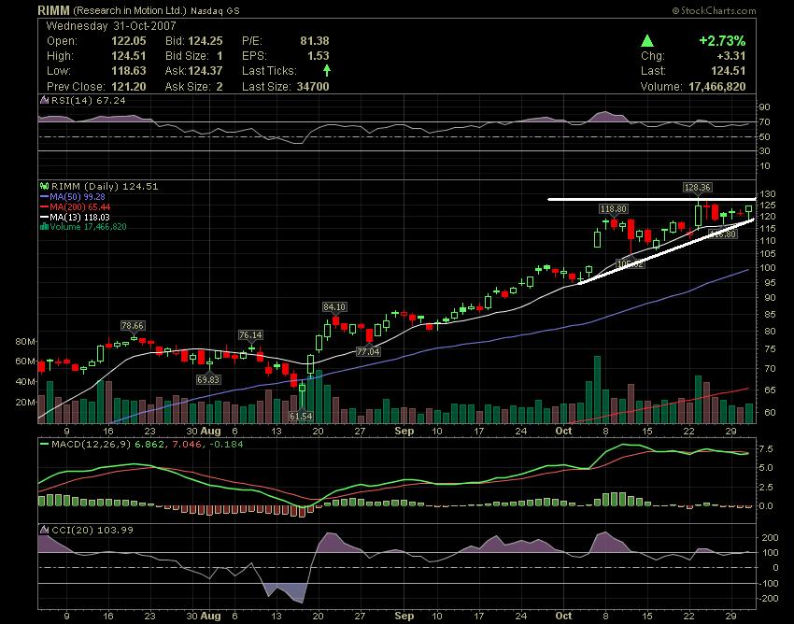Click the Bid value 124.25

click(206, 41)
